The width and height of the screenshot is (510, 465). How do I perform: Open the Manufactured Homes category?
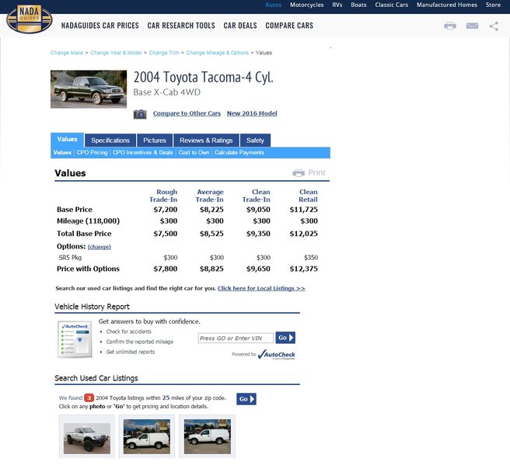[447, 5]
